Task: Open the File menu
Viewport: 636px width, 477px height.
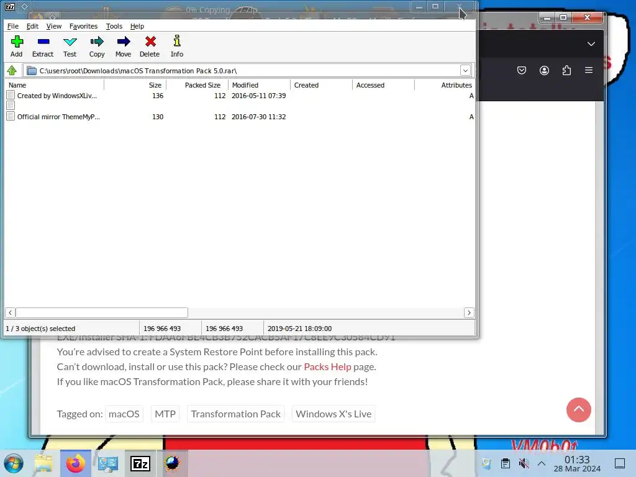Action: pyautogui.click(x=13, y=26)
